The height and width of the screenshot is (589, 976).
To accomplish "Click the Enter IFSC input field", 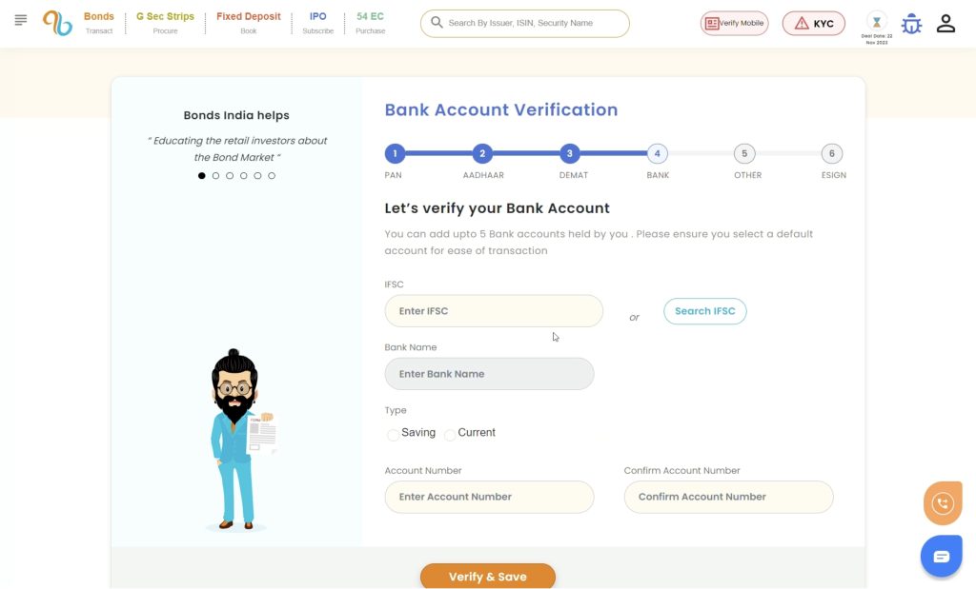I will (x=494, y=311).
